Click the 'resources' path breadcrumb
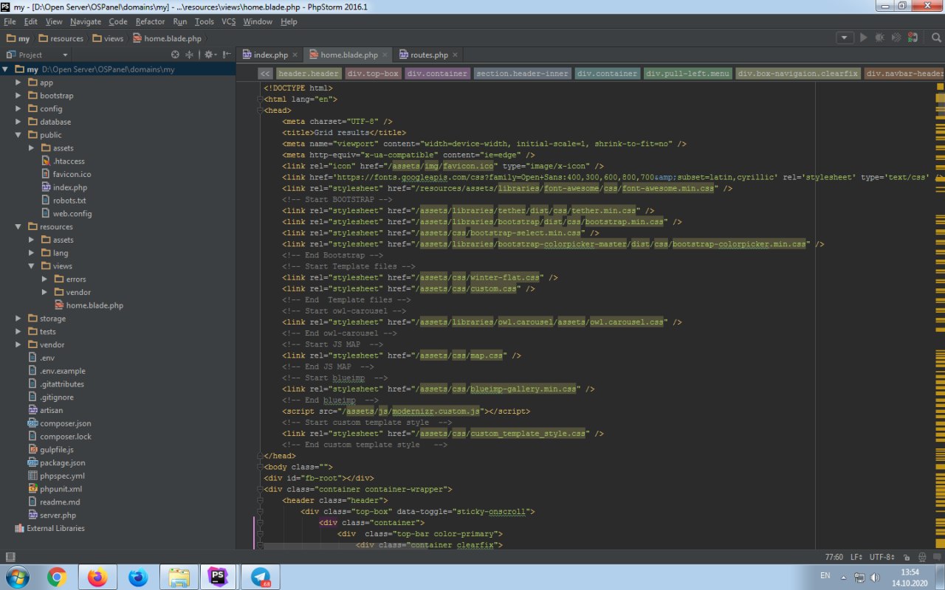The image size is (945, 590). [x=61, y=38]
